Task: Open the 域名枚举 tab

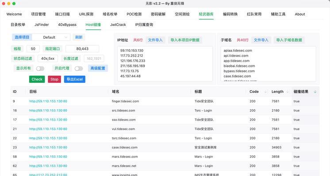Action: pos(110,14)
